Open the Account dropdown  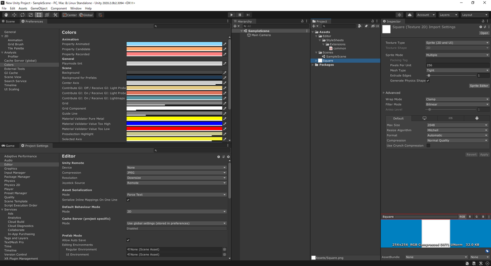pyautogui.click(x=426, y=15)
